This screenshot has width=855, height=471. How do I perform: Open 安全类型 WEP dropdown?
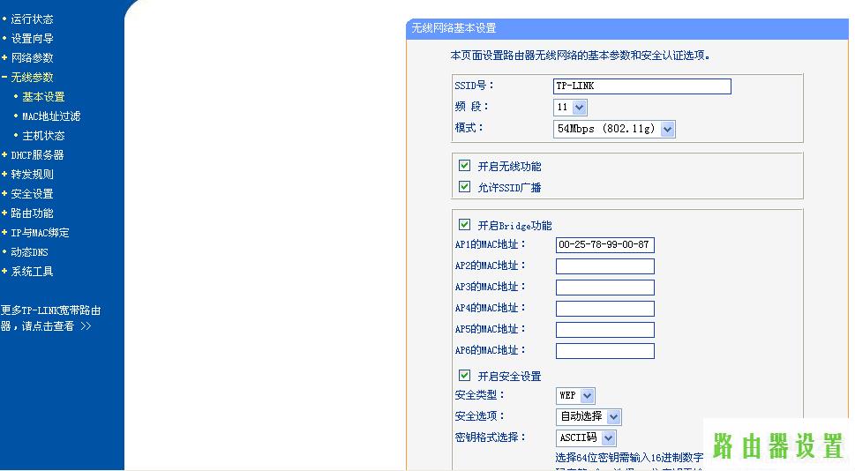pyautogui.click(x=575, y=396)
